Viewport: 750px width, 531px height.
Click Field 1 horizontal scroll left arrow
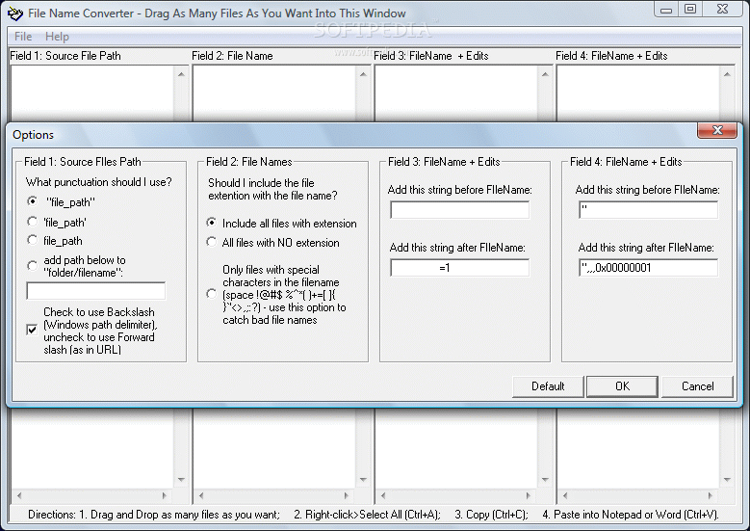pyautogui.click(x=19, y=495)
